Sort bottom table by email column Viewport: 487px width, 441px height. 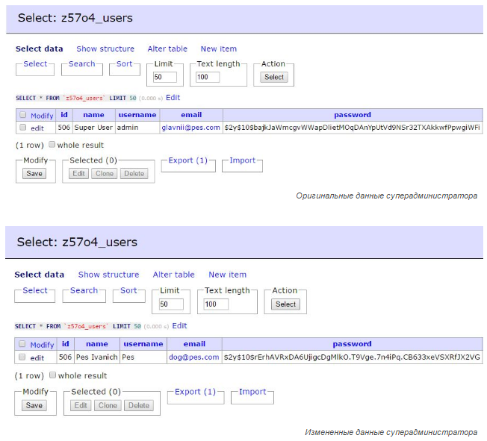pyautogui.click(x=194, y=344)
